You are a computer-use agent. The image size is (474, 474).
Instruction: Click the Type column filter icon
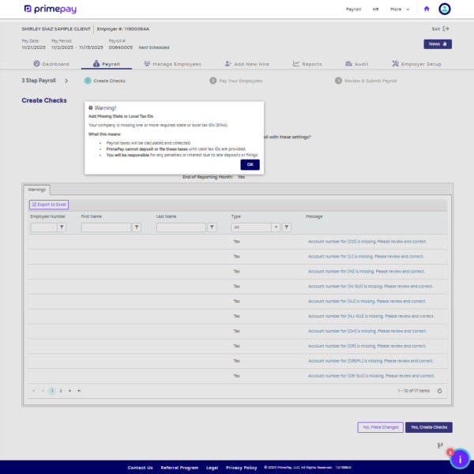[x=287, y=228]
